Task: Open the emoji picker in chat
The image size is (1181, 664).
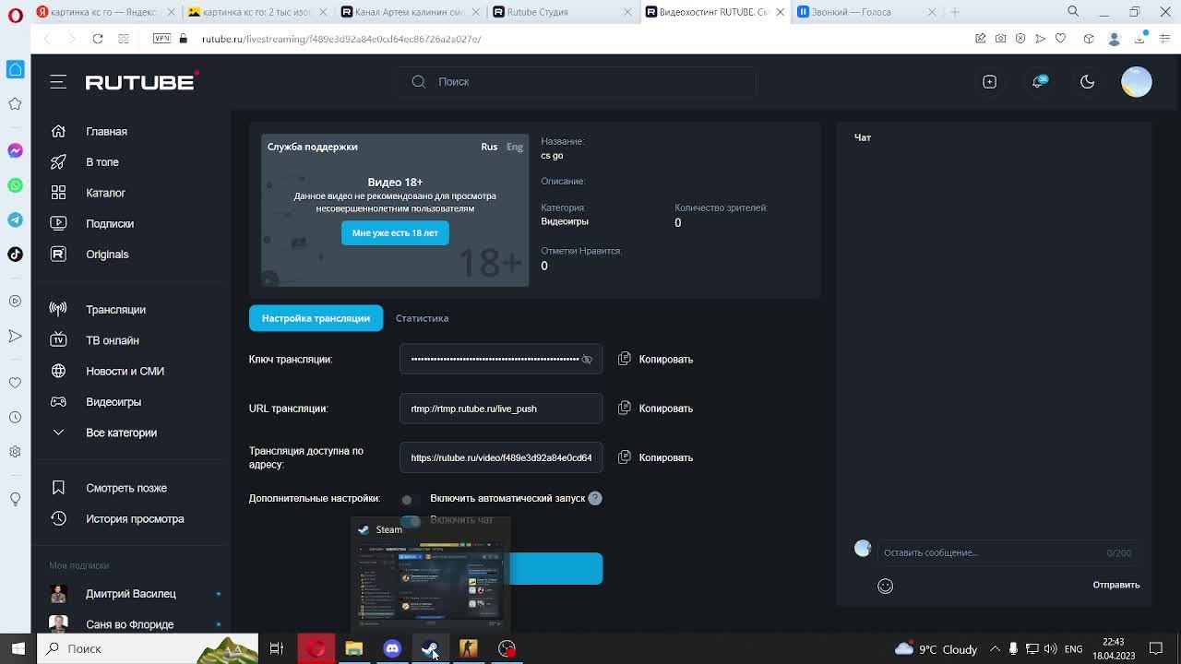Action: 885,586
